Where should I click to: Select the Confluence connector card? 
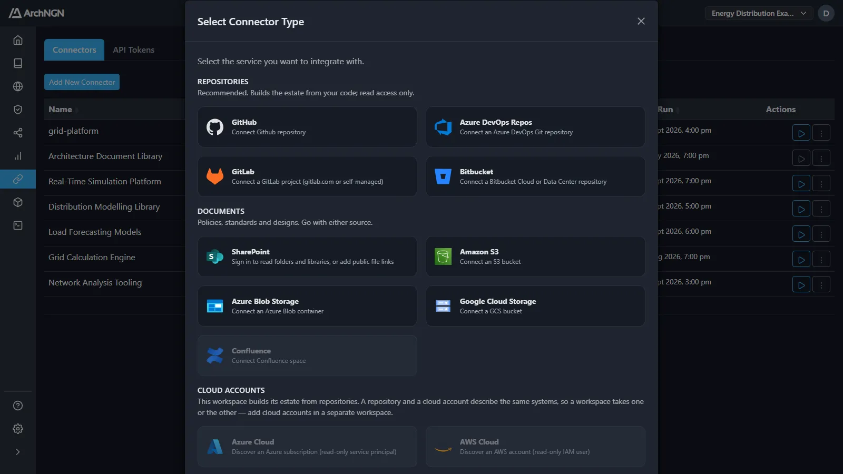click(x=307, y=355)
